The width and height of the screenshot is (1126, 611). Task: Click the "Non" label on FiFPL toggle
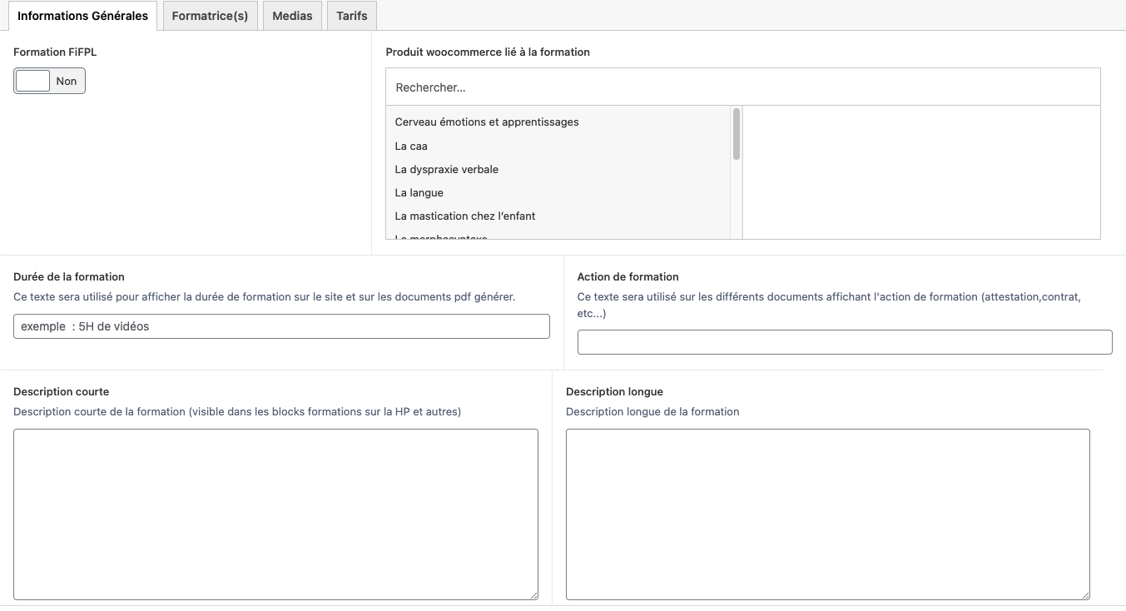point(67,81)
